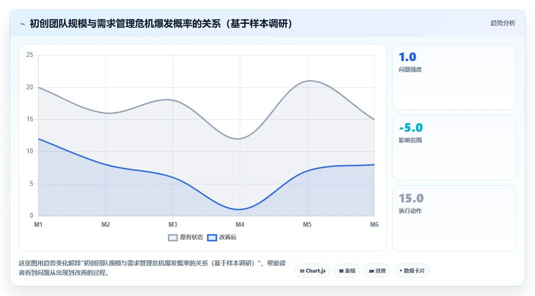Screen dimensions: 535x296
Task: Click the gray line's end point at M6
Action: point(374,119)
